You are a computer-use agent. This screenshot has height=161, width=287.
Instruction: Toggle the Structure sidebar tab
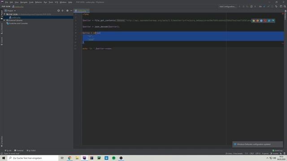click(2, 29)
